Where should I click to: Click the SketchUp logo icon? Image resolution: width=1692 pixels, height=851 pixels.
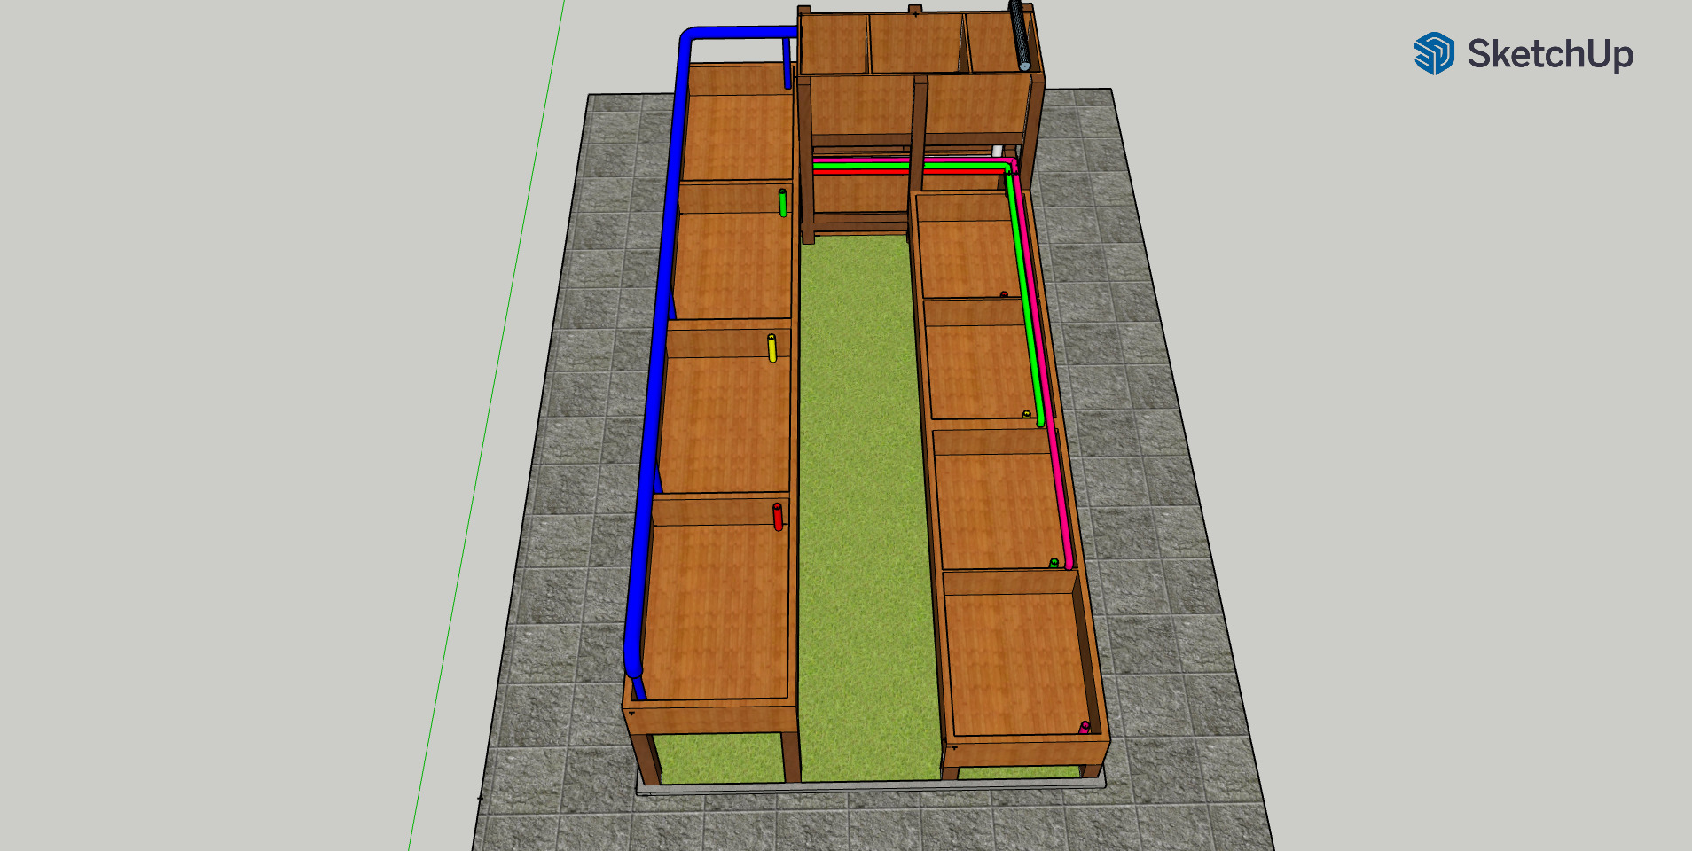pyautogui.click(x=1433, y=53)
